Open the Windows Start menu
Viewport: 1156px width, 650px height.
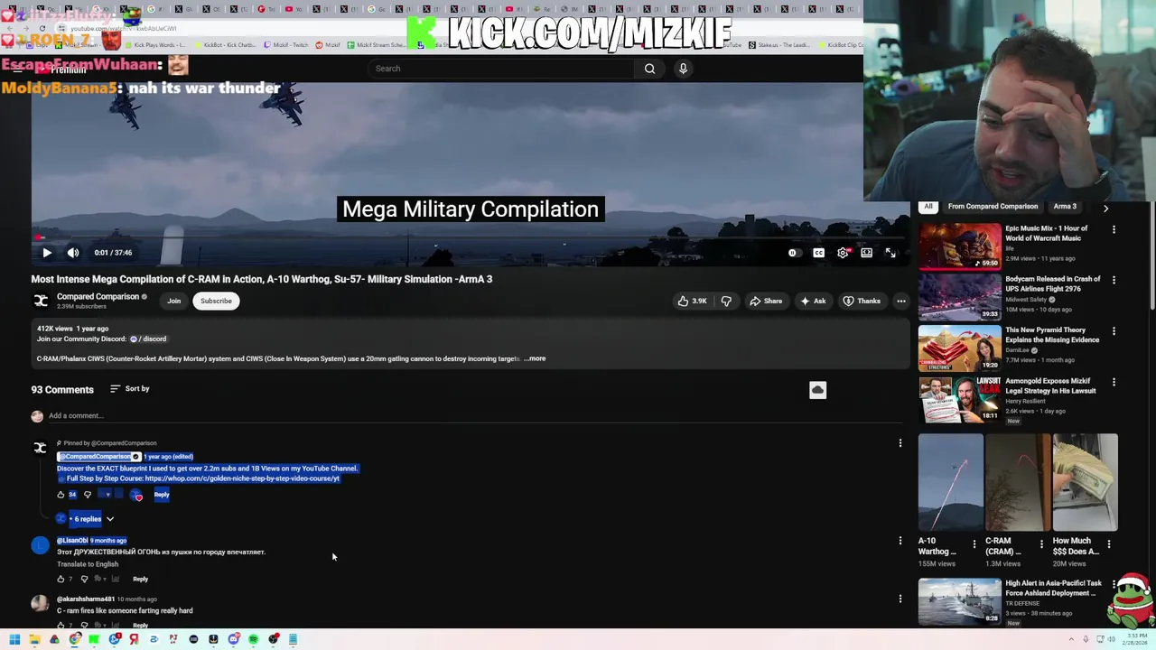pos(14,640)
